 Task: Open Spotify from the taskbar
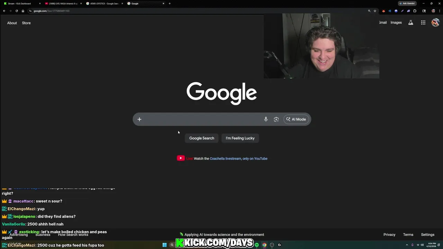click(257, 245)
